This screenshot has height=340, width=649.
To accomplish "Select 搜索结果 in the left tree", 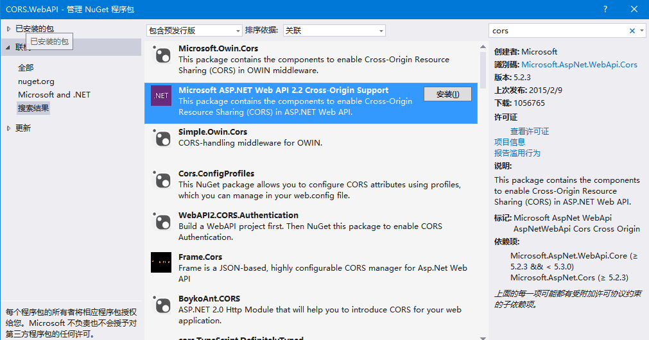I will pyautogui.click(x=33, y=108).
